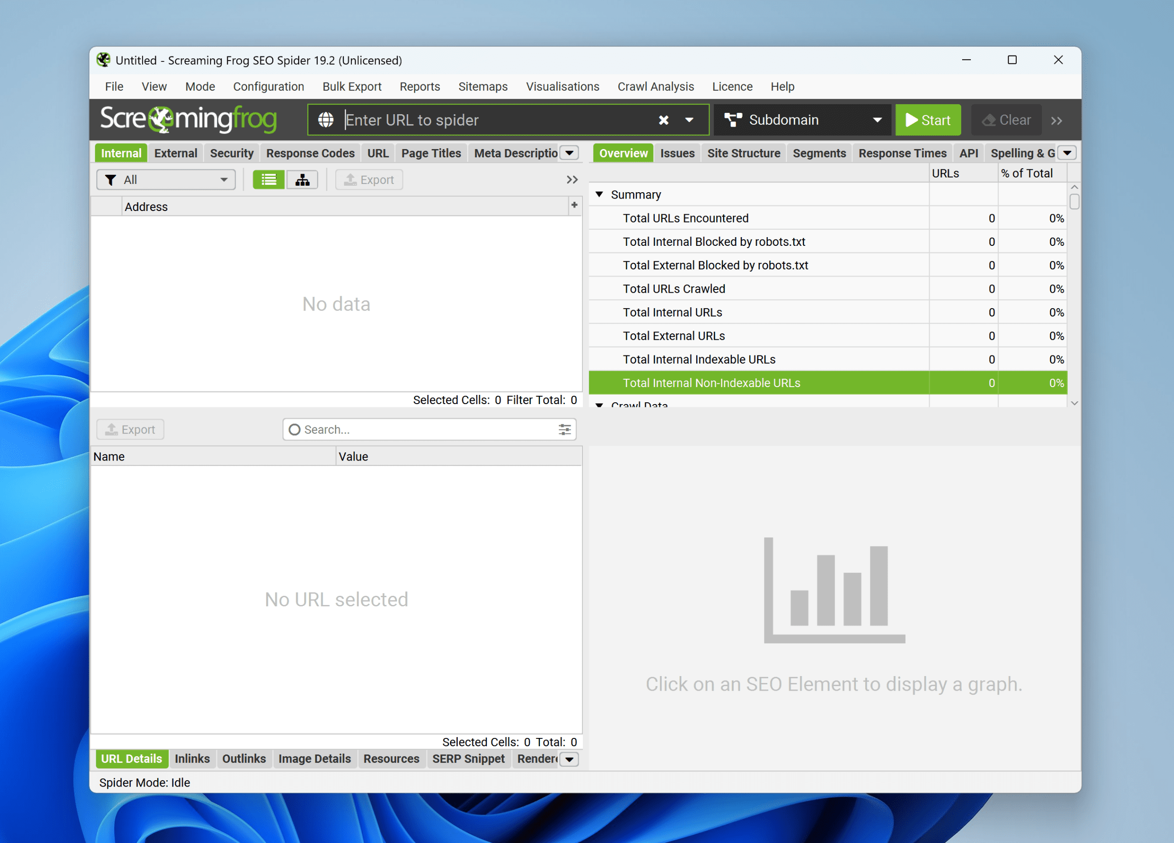Select the Internal tab

coord(121,153)
